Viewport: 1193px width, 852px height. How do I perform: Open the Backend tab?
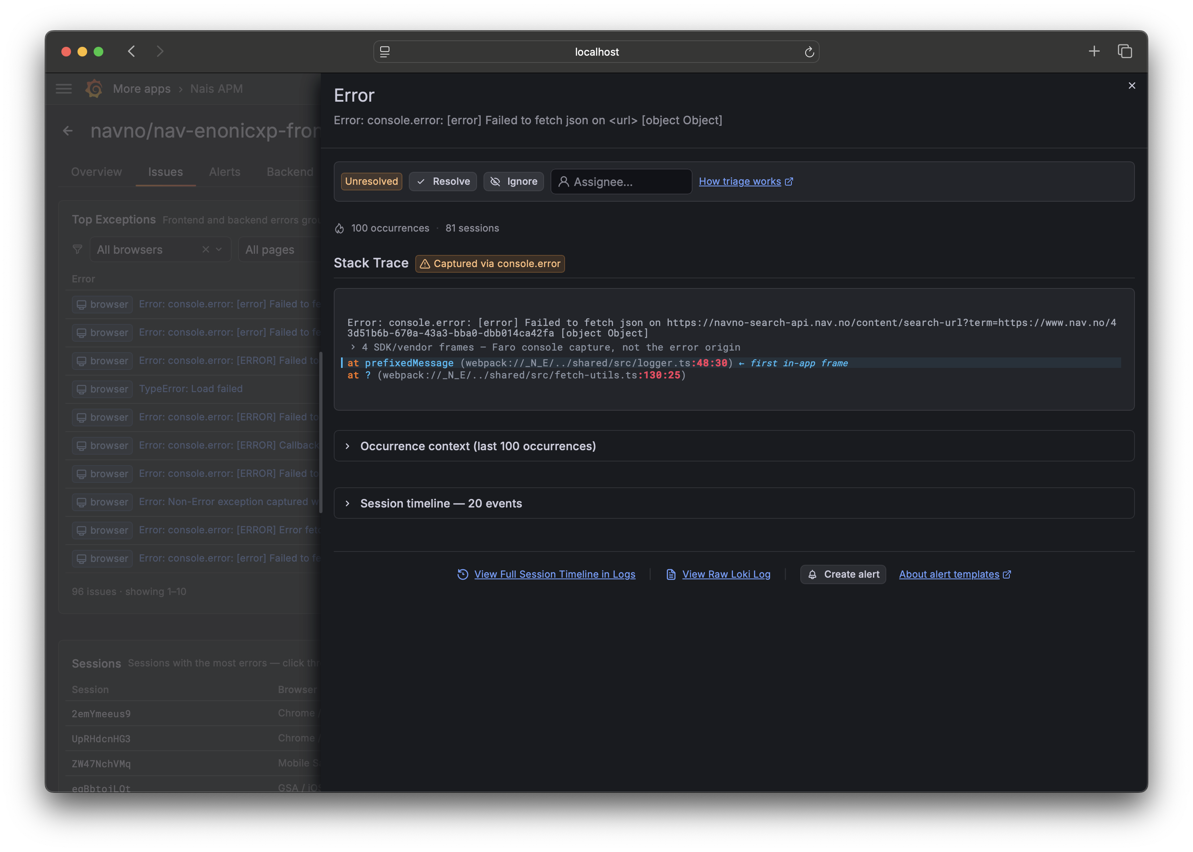tap(289, 171)
